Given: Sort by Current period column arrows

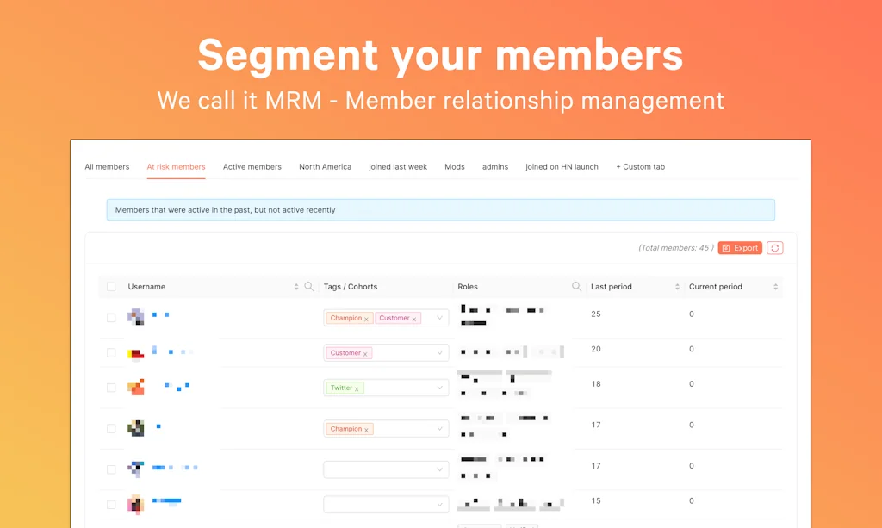Looking at the screenshot, I should [x=775, y=287].
